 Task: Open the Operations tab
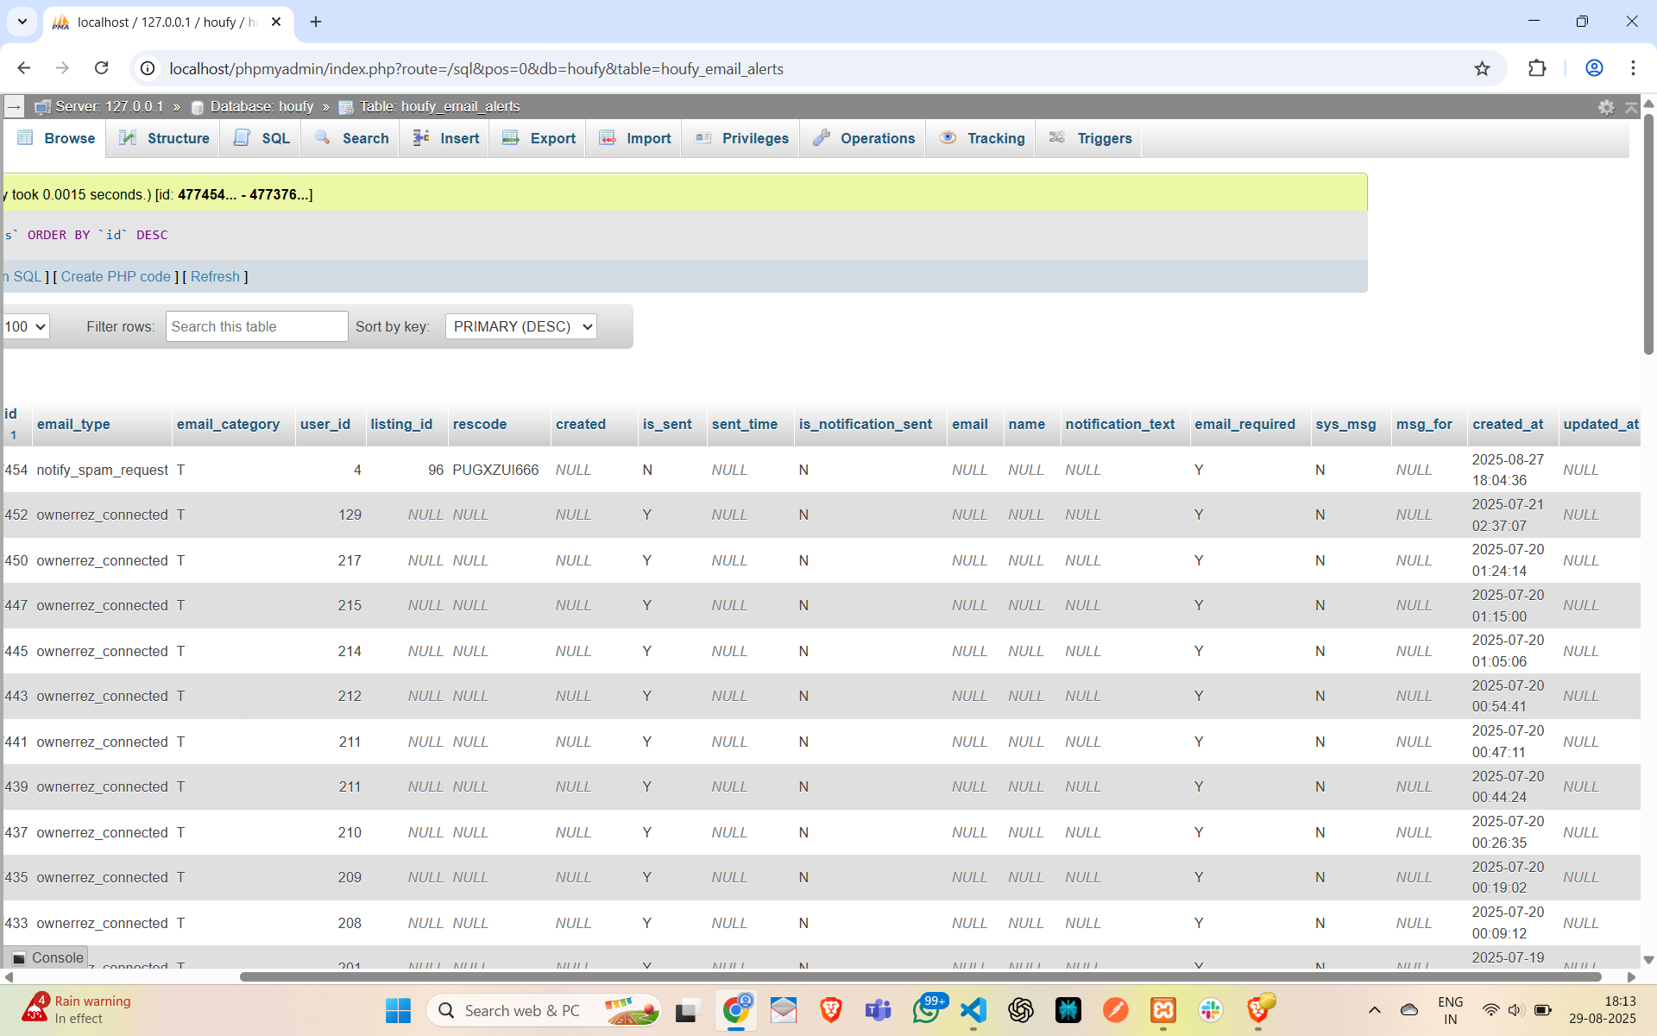863,138
